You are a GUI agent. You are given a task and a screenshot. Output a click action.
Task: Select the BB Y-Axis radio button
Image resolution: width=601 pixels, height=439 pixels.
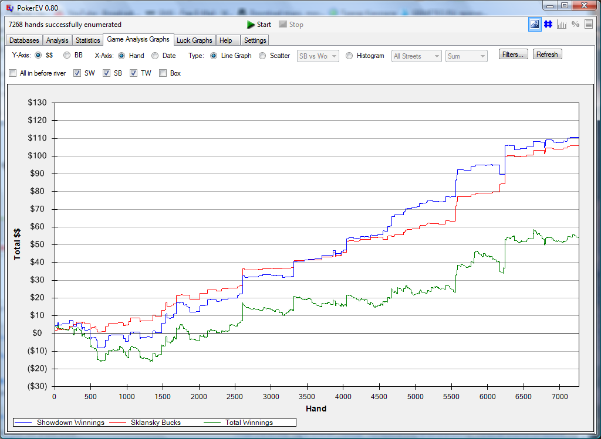[67, 56]
